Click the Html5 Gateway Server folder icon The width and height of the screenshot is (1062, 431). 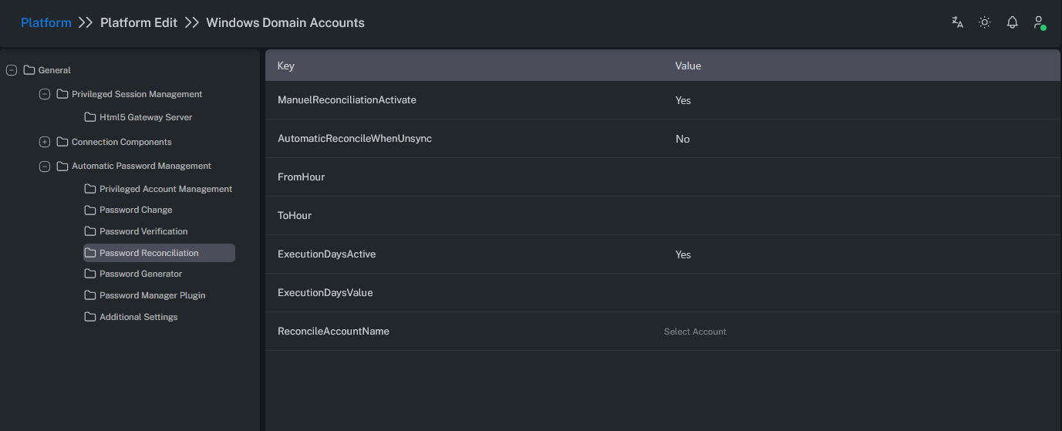point(90,117)
